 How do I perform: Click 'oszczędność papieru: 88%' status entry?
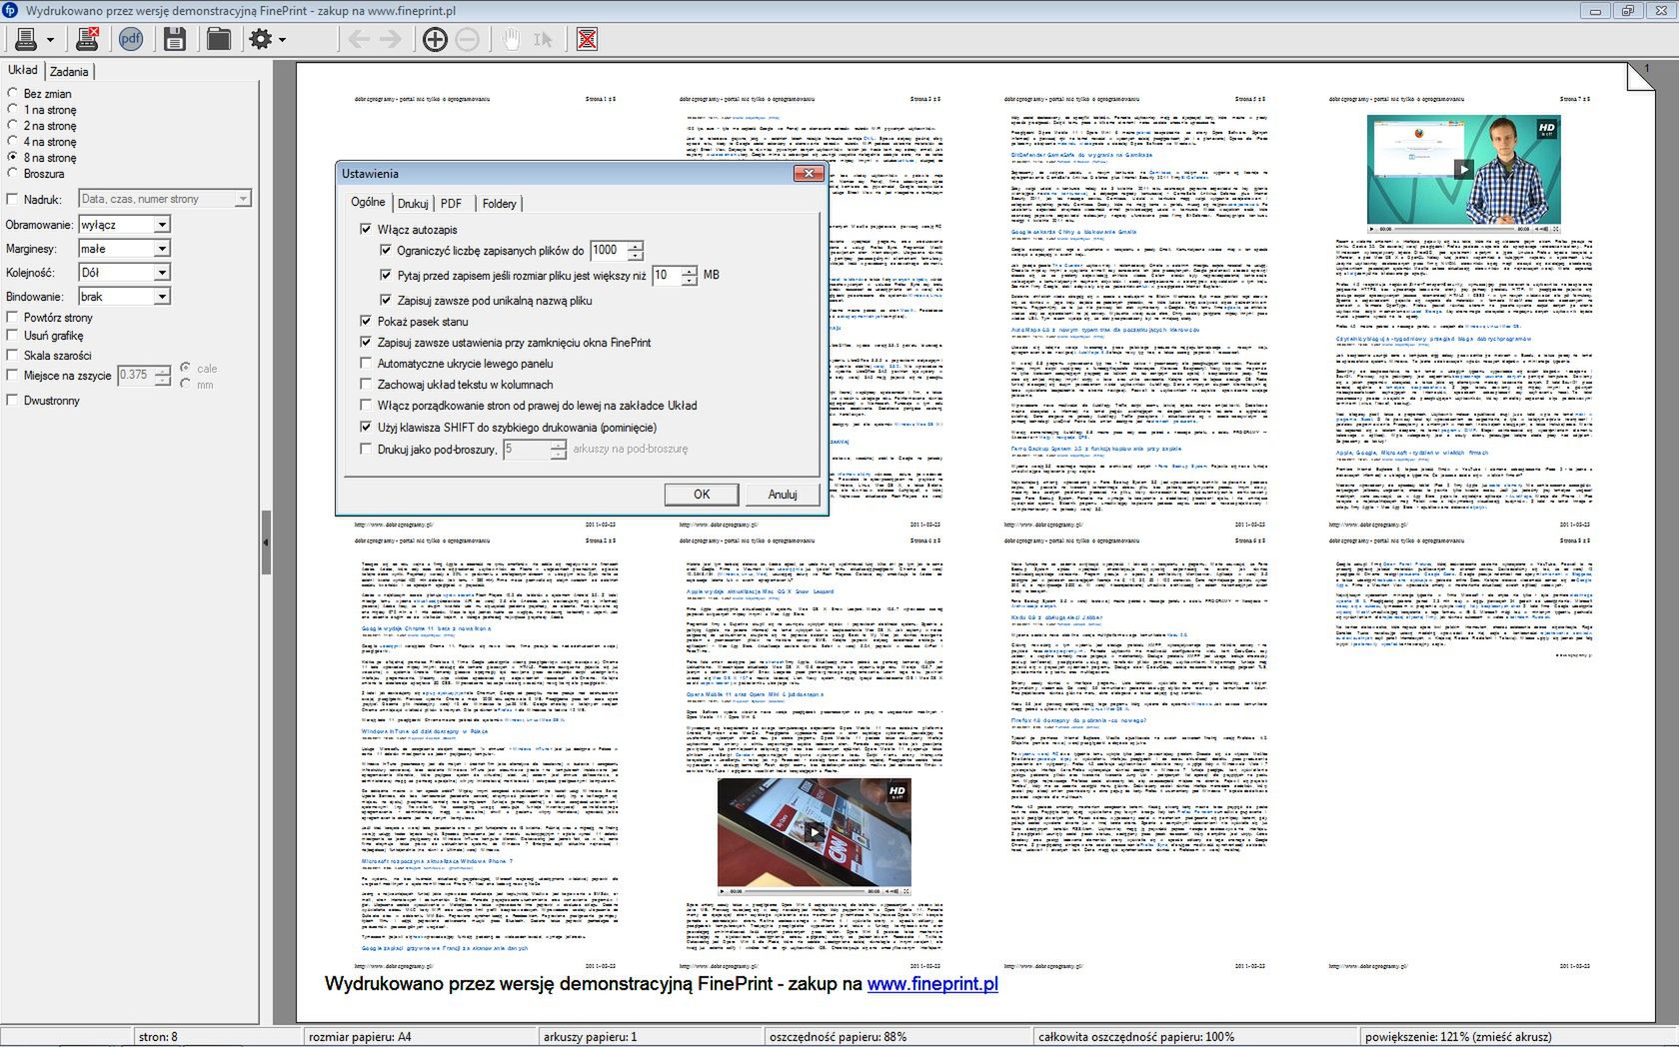838,1037
